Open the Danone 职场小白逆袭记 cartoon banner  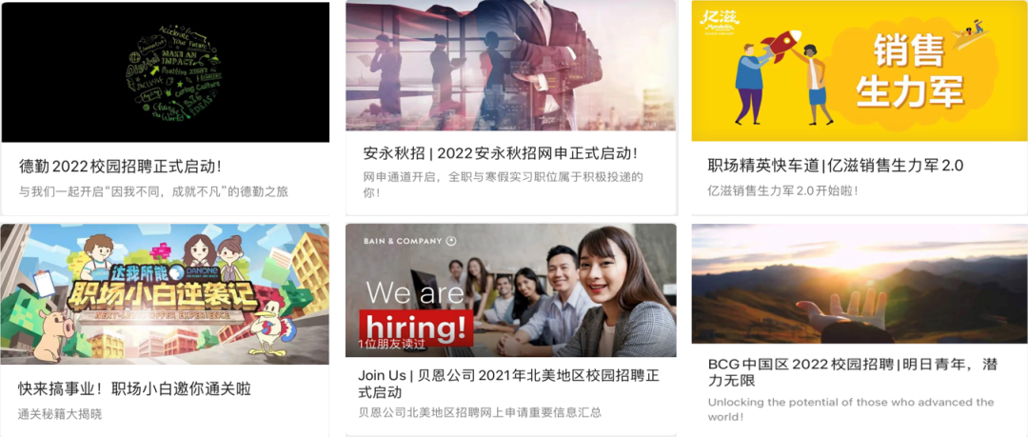166,294
